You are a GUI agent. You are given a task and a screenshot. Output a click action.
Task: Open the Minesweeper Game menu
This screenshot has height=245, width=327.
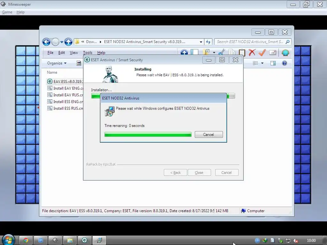click(x=7, y=12)
